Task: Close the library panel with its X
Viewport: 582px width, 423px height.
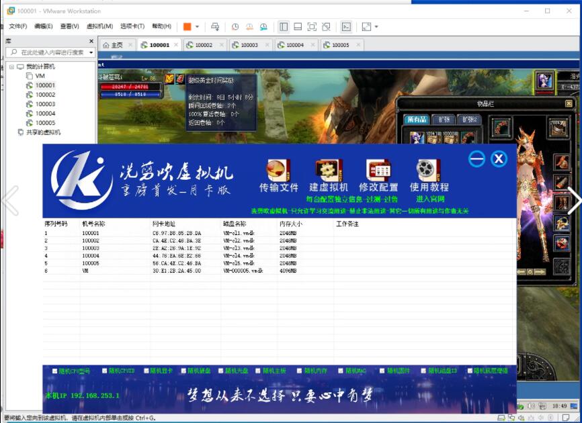Action: (91, 41)
